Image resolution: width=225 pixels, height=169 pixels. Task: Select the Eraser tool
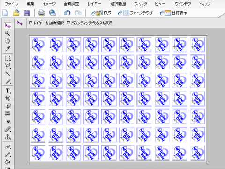click(x=8, y=147)
